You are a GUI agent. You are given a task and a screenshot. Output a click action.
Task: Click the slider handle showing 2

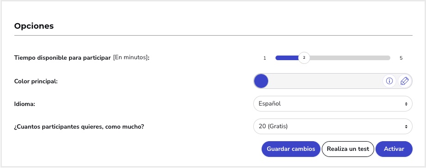click(x=304, y=57)
